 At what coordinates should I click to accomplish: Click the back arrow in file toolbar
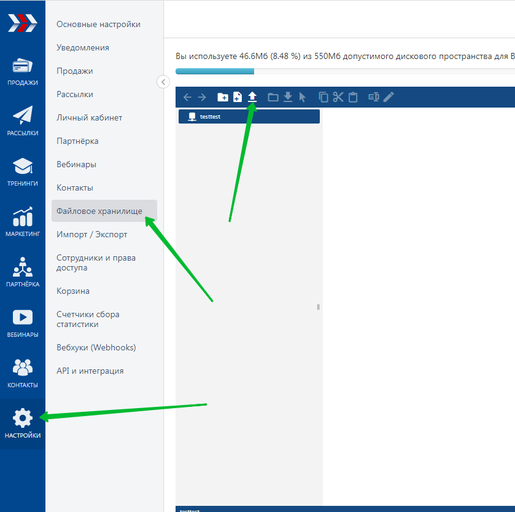click(x=188, y=97)
